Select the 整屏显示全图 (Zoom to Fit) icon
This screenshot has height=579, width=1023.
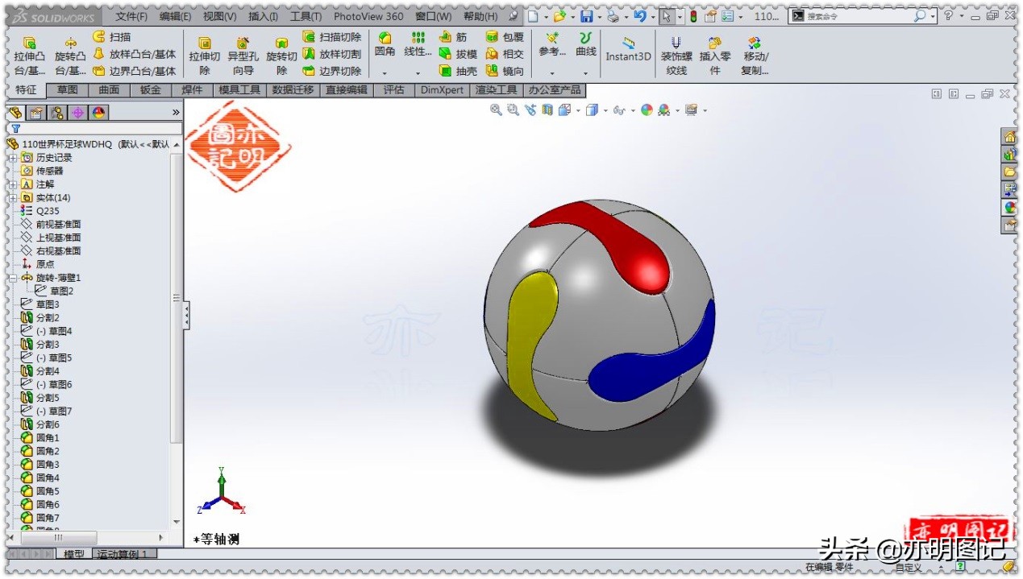point(496,110)
